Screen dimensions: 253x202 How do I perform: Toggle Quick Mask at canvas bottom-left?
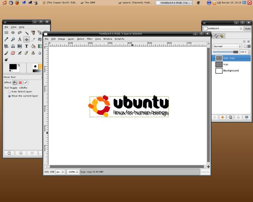pyautogui.click(x=45, y=167)
